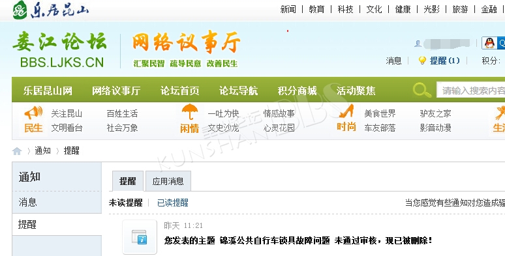Click the QQ penguin login icon
The width and height of the screenshot is (505, 256).
[x=489, y=43]
